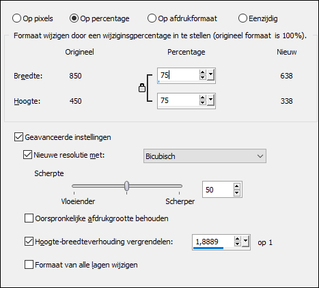This screenshot has width=319, height=288.
Task: Increase sharpness value with up arrow
Action: 237,187
